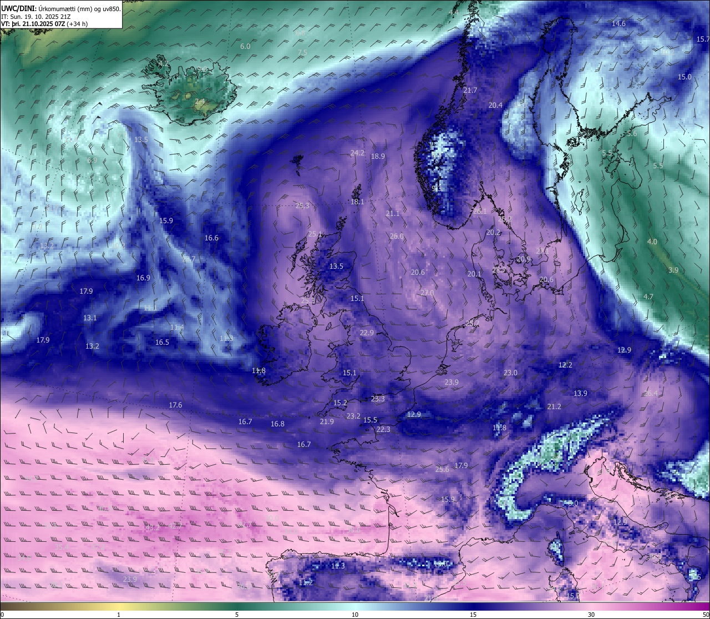
Task: Click the 16.5 Atlantic value
Action: (x=162, y=342)
